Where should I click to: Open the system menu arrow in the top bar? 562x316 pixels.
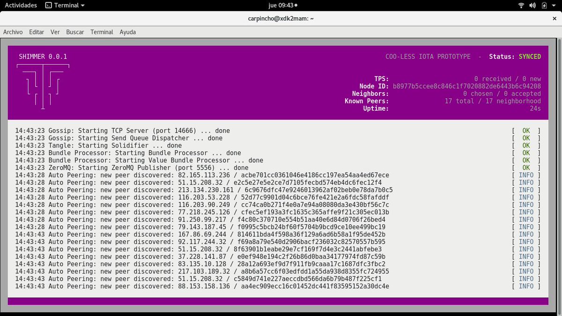554,5
